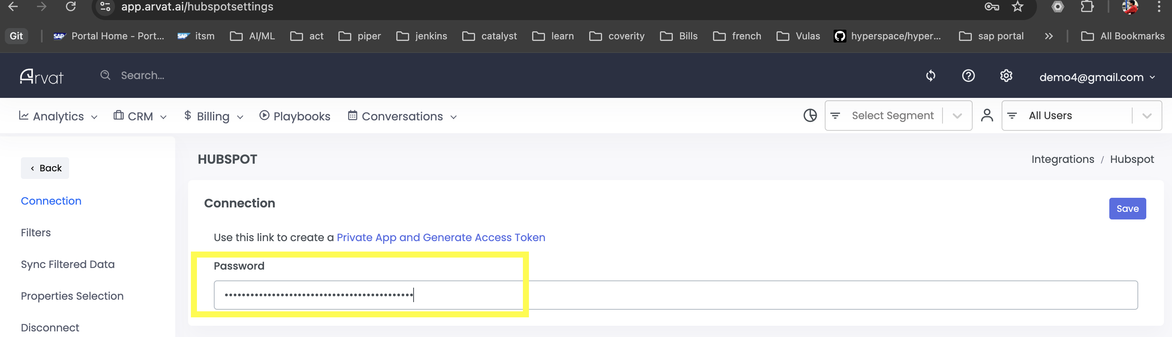The height and width of the screenshot is (337, 1172).
Task: Open the Select Segment dropdown
Action: (x=898, y=116)
